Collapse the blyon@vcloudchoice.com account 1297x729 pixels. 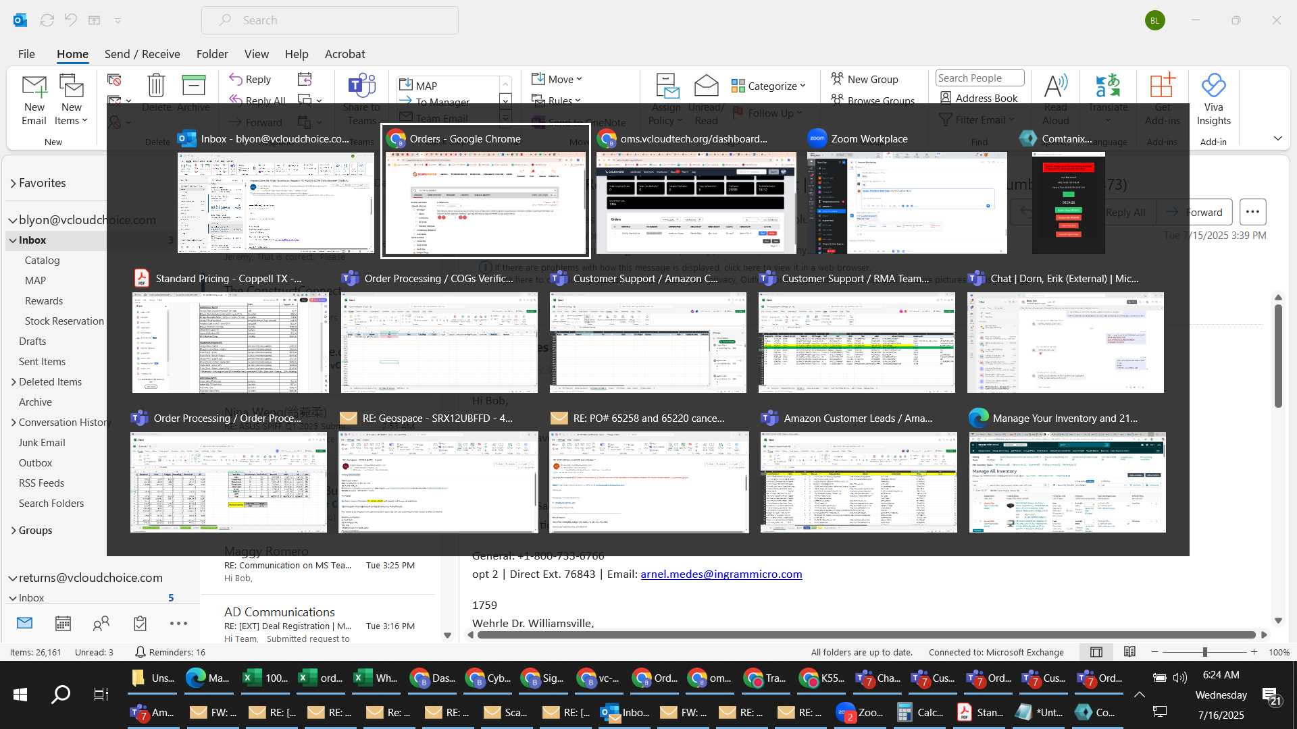point(13,220)
